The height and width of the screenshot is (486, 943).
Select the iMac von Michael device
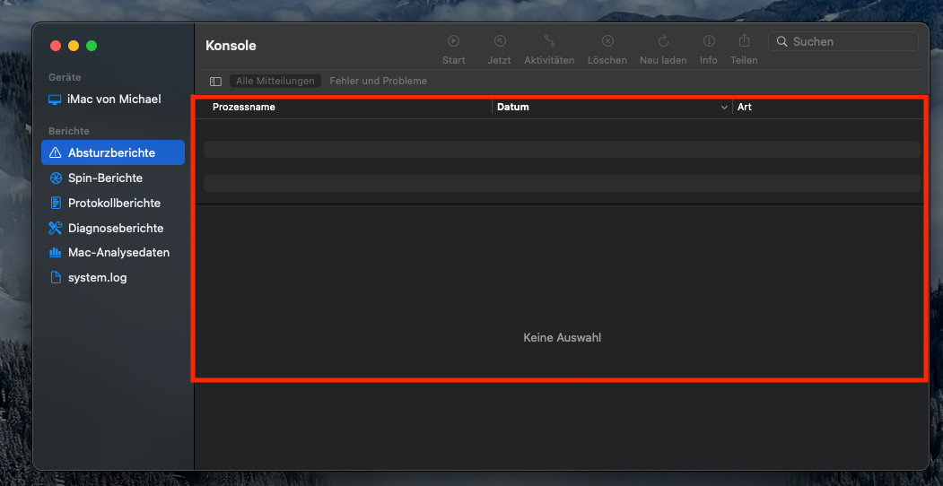point(114,100)
